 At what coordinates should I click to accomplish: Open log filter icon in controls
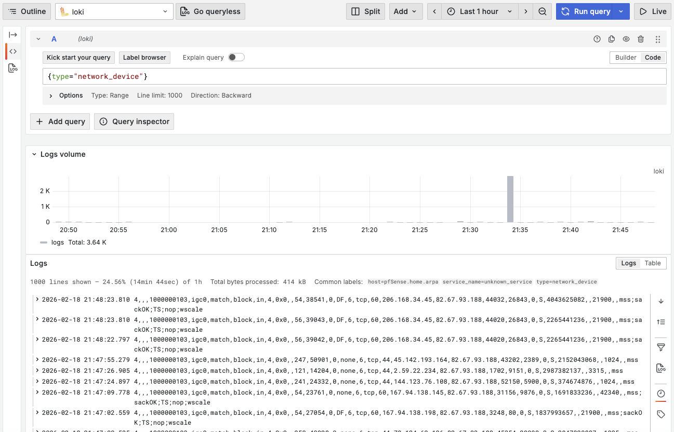coord(661,347)
